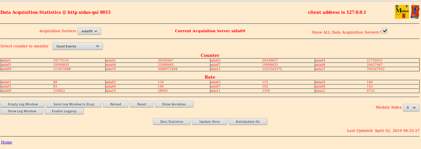Click the Show Variables button
This screenshot has height=149, width=421.
tap(174, 104)
